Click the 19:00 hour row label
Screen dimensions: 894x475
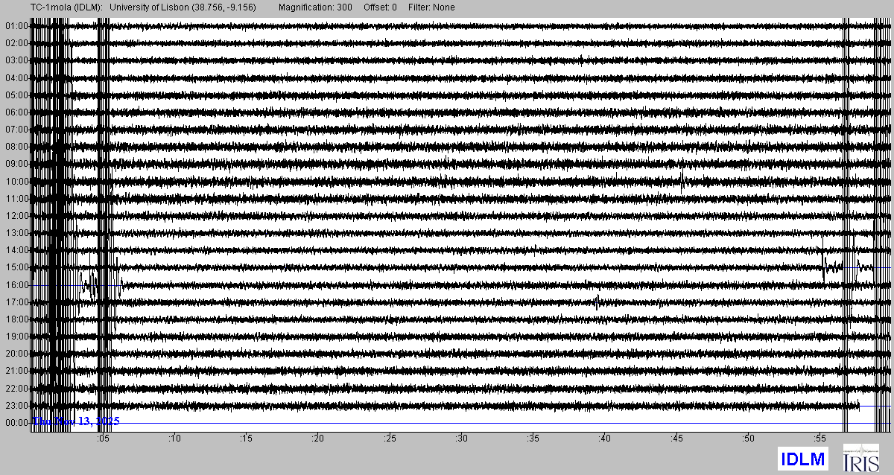(16, 337)
